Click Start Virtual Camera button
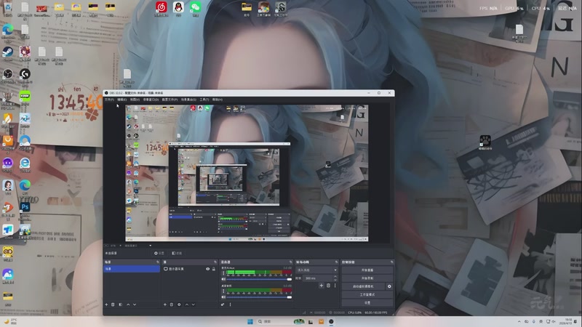582x327 pixels. click(363, 286)
